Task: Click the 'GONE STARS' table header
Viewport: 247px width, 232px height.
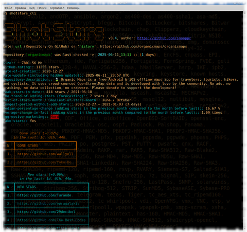Action: [x=28, y=146]
